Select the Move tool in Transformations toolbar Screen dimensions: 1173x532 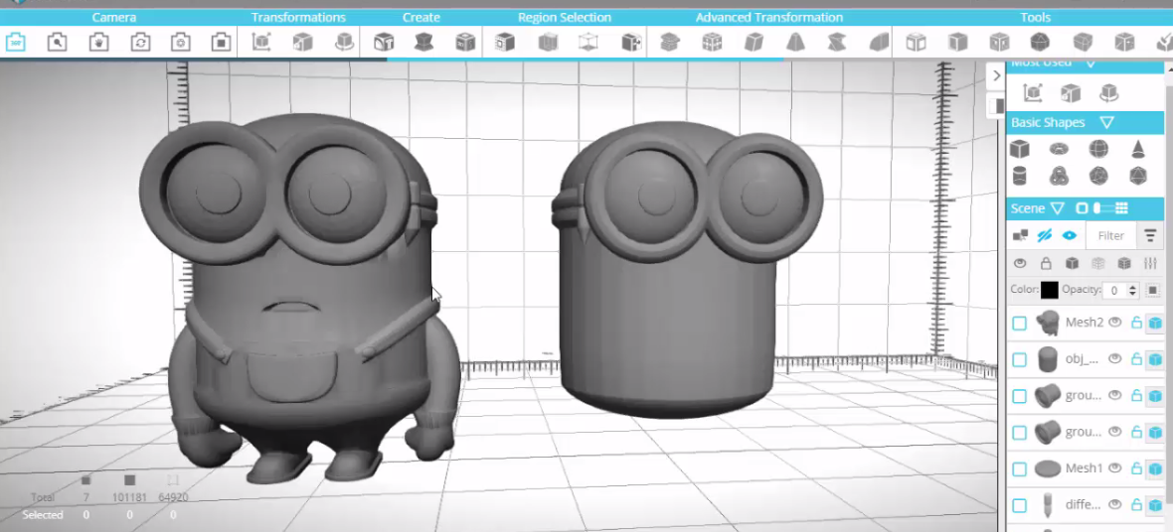tap(261, 42)
